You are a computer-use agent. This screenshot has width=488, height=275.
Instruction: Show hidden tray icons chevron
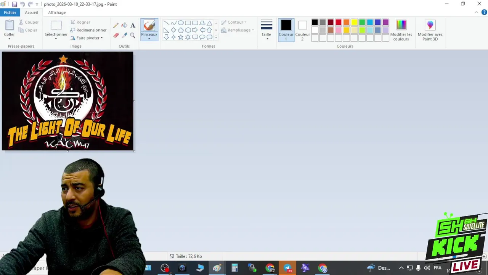(x=401, y=268)
